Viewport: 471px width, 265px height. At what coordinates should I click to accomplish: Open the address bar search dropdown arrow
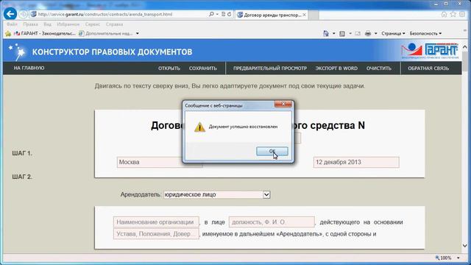(x=217, y=14)
